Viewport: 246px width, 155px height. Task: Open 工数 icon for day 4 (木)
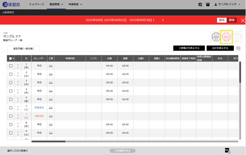click(51, 91)
